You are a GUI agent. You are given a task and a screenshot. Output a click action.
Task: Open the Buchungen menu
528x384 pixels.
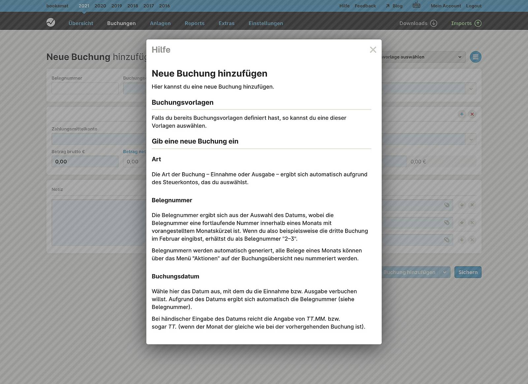pos(121,23)
